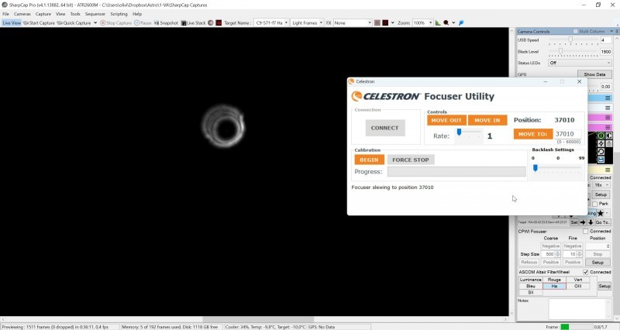Click the focus score tool icon
The height and width of the screenshot is (330, 620).
pyautogui.click(x=446, y=23)
